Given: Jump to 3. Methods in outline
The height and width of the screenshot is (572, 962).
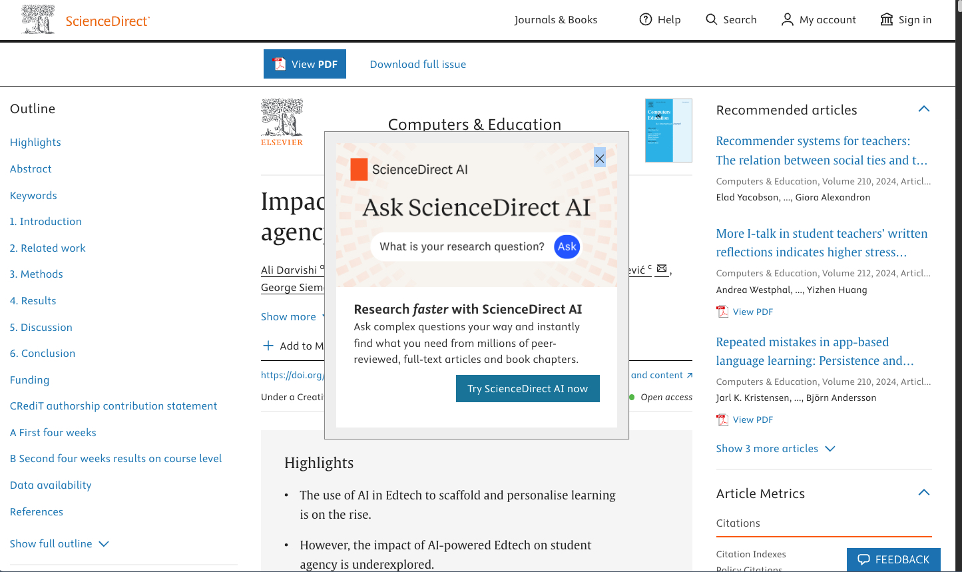Looking at the screenshot, I should pyautogui.click(x=37, y=274).
